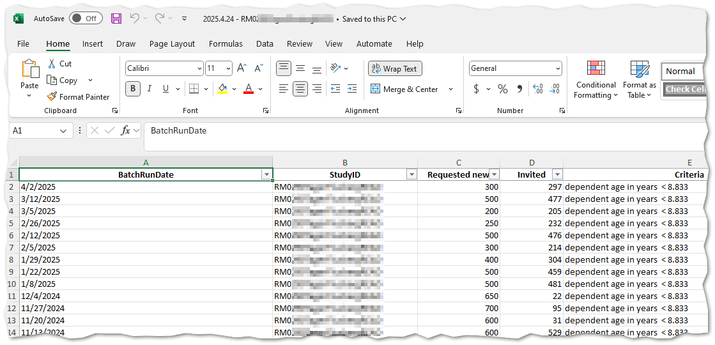Toggle Wrap Text for selected cells
The image size is (715, 345).
click(395, 69)
